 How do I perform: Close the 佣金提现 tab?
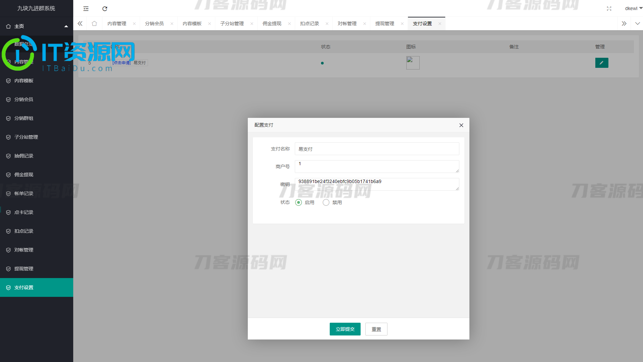point(289,24)
